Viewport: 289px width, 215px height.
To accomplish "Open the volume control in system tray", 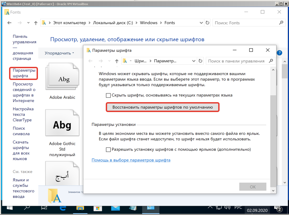I will 228,208.
